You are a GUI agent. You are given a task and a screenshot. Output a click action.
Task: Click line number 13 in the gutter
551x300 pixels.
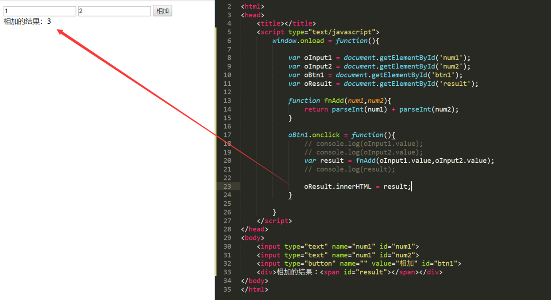[x=227, y=100]
